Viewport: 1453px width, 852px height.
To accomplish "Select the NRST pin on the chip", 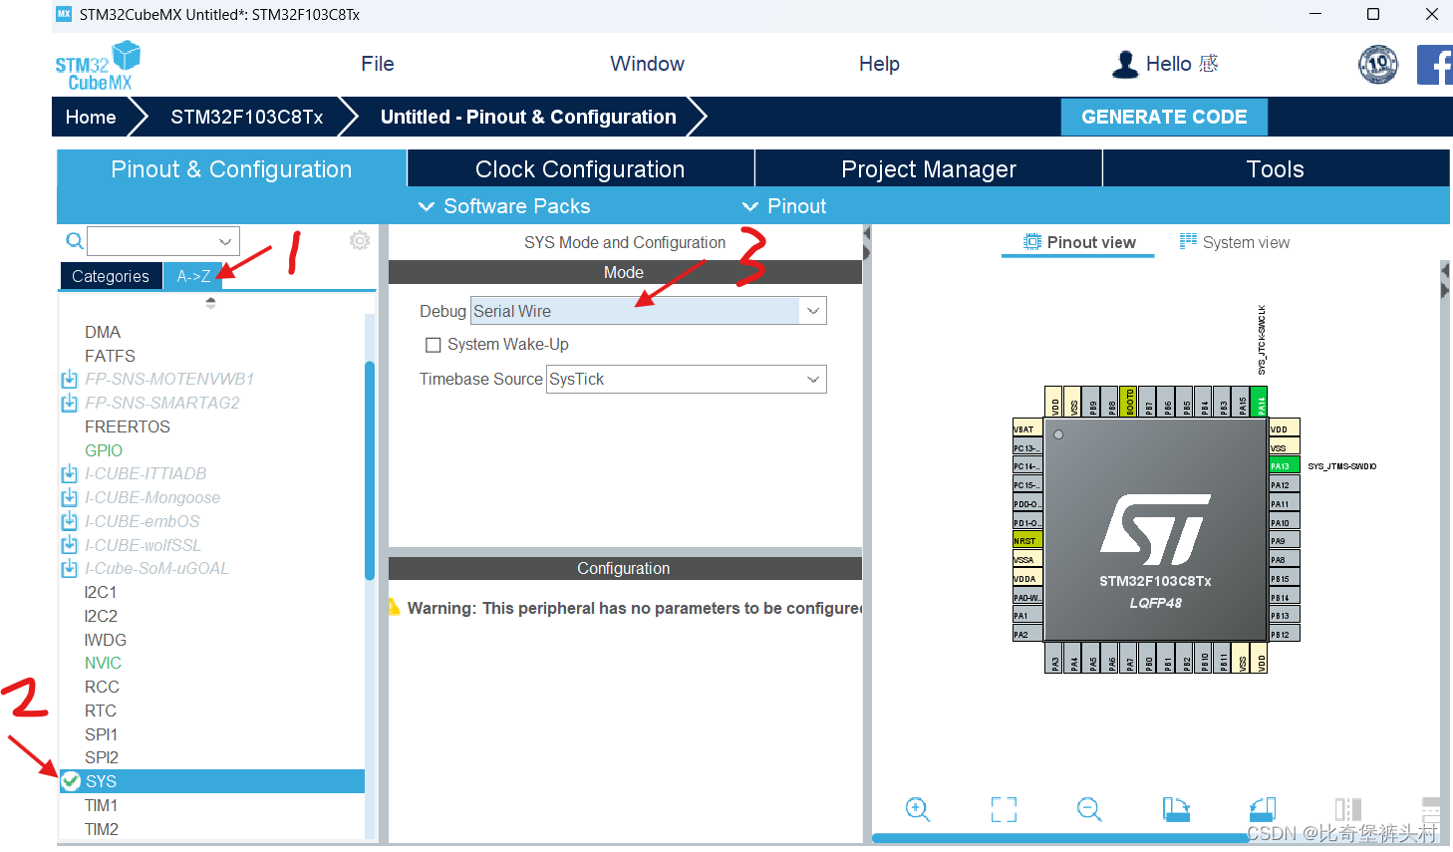I will [1027, 541].
